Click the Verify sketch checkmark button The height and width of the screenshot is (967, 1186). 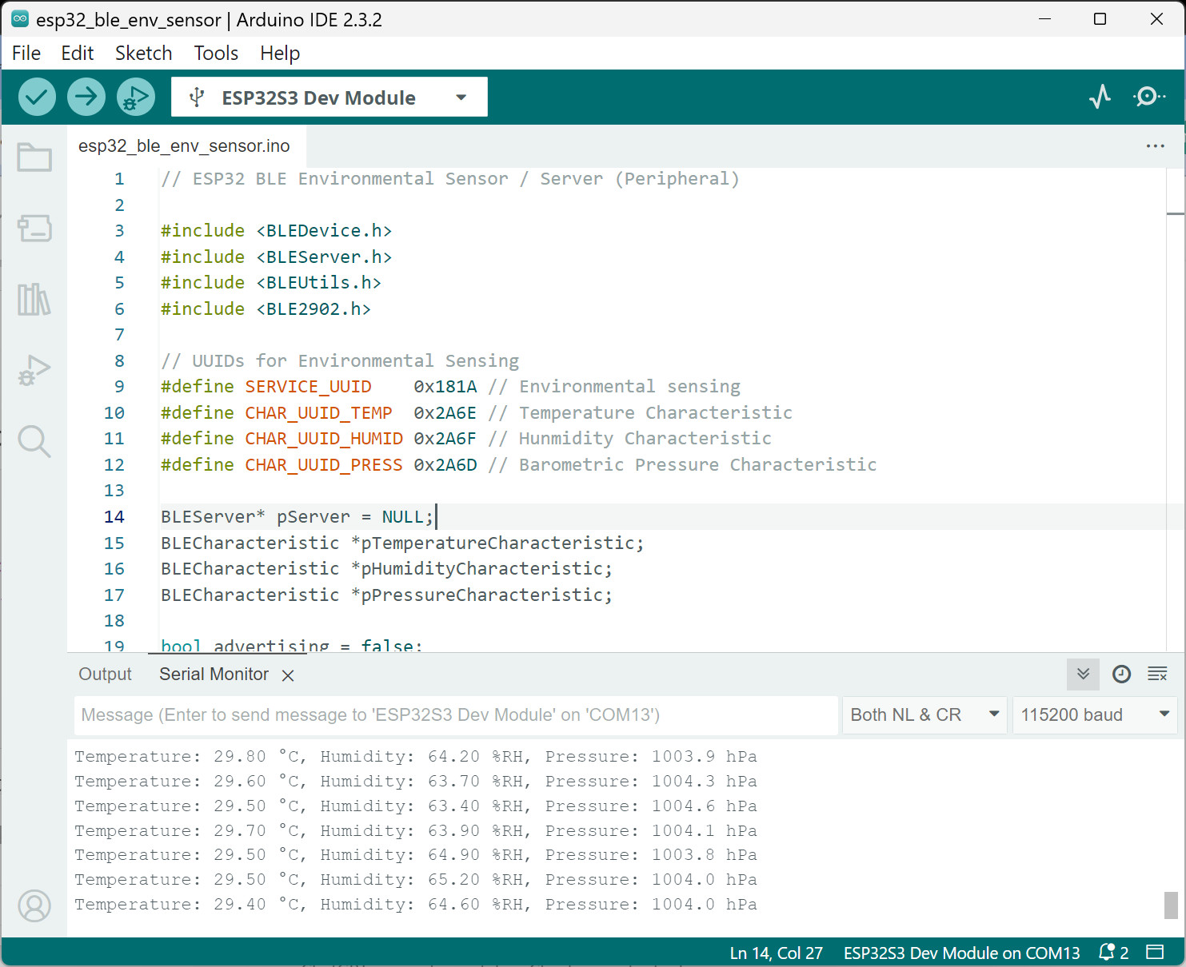coord(37,97)
